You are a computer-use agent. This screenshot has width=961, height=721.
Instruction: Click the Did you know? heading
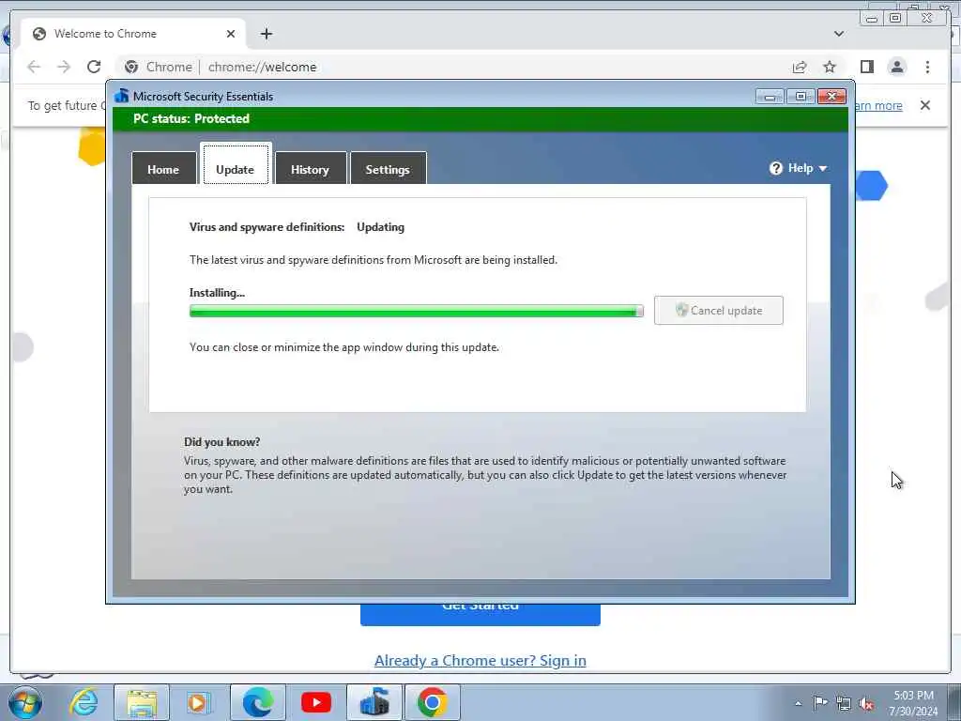click(x=221, y=442)
